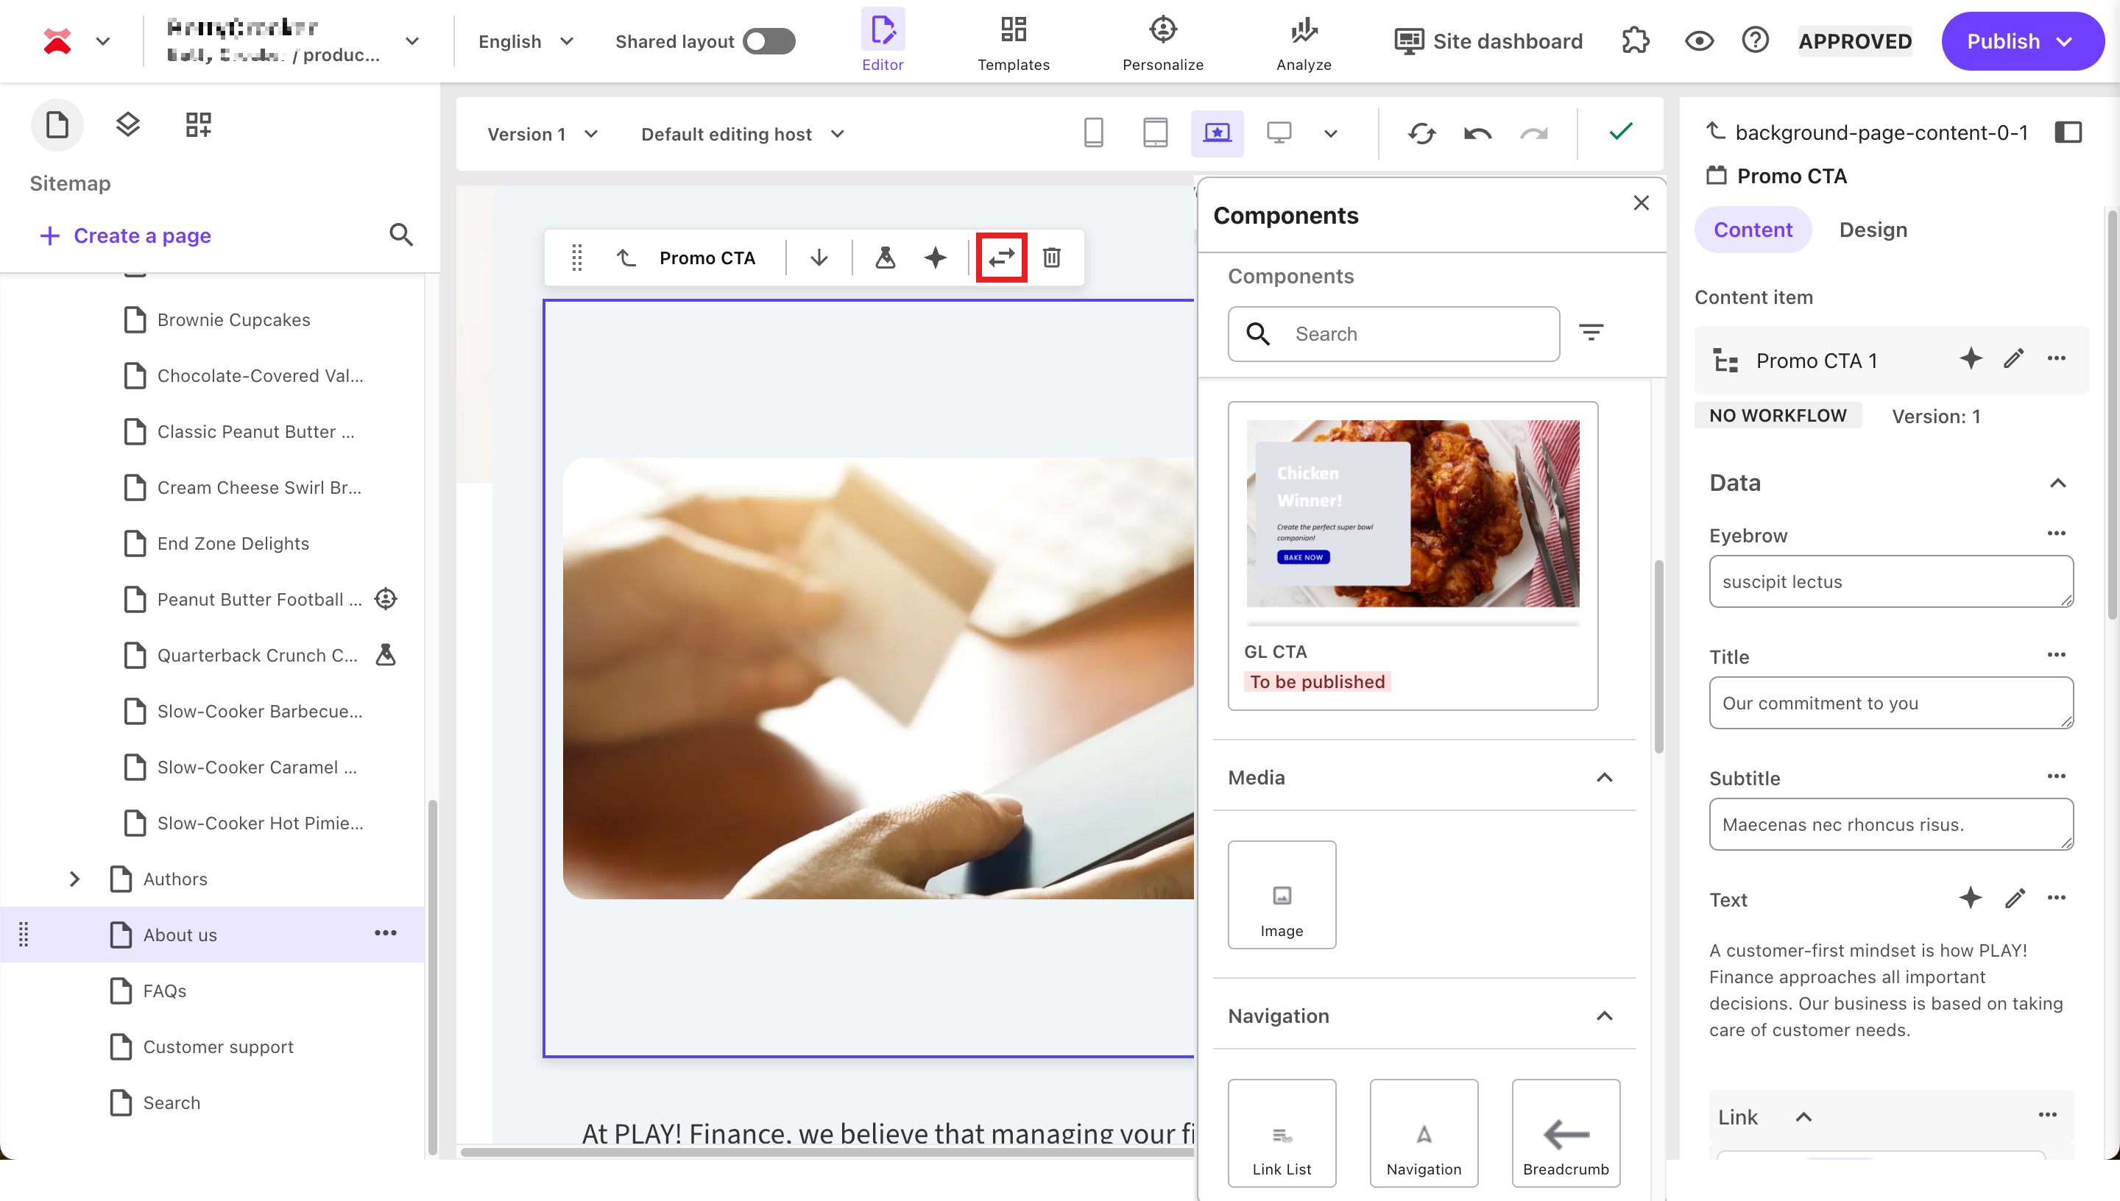Screen dimensions: 2120x1201
Task: Delete the Promo CTA component
Action: coord(1053,258)
